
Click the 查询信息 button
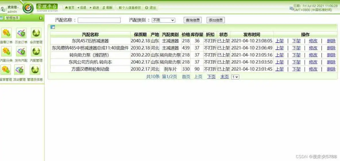(193, 20)
